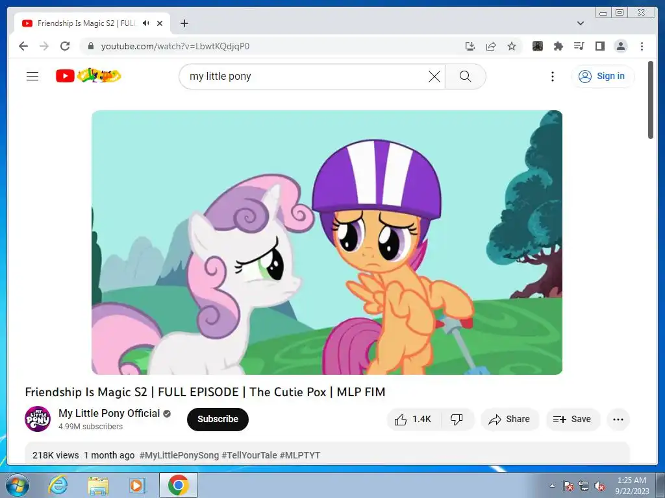The height and width of the screenshot is (498, 665).
Task: Open Windows Media Player from taskbar
Action: click(138, 485)
